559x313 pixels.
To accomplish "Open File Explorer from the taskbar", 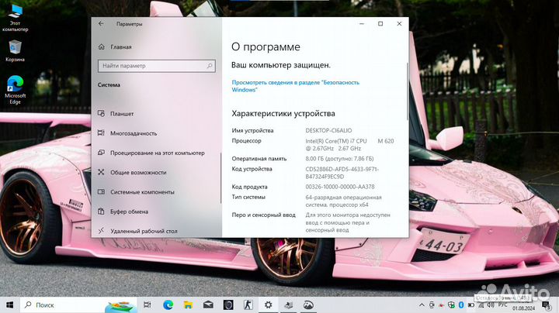I will (x=188, y=304).
